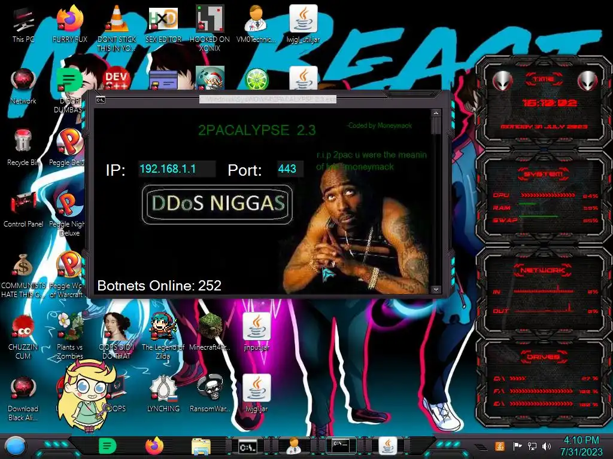Click the green DDoS attack button
This screenshot has height=459, width=613.
pos(217,204)
